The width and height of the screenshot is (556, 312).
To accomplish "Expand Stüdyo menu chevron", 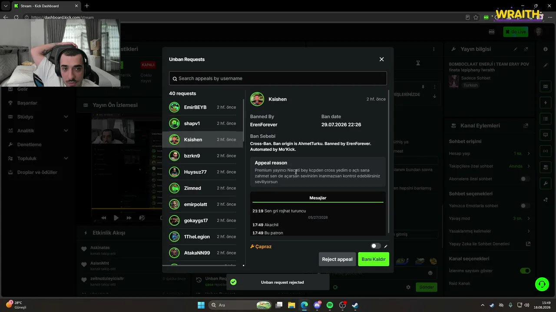I will coord(66,117).
